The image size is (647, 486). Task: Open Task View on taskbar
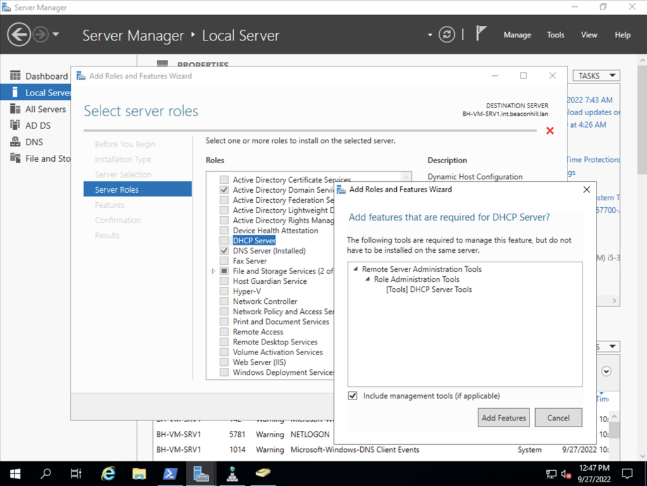click(x=76, y=473)
